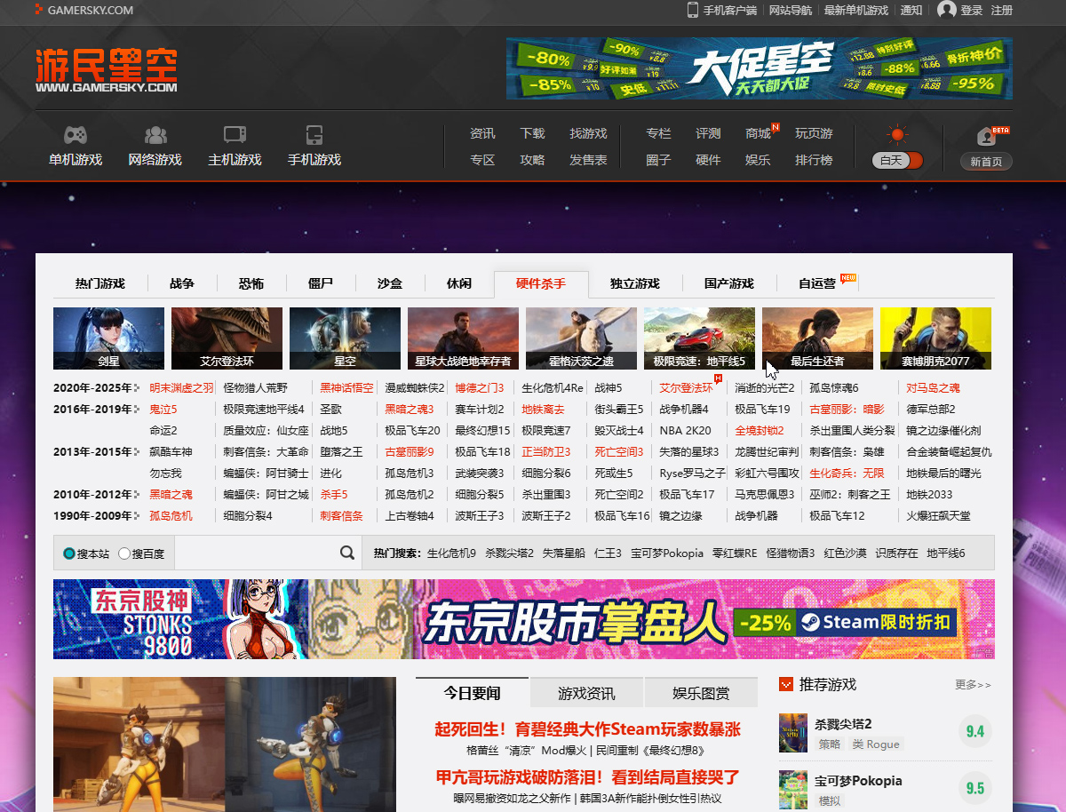Open the online games people icon
This screenshot has width=1066, height=812.
[x=155, y=135]
